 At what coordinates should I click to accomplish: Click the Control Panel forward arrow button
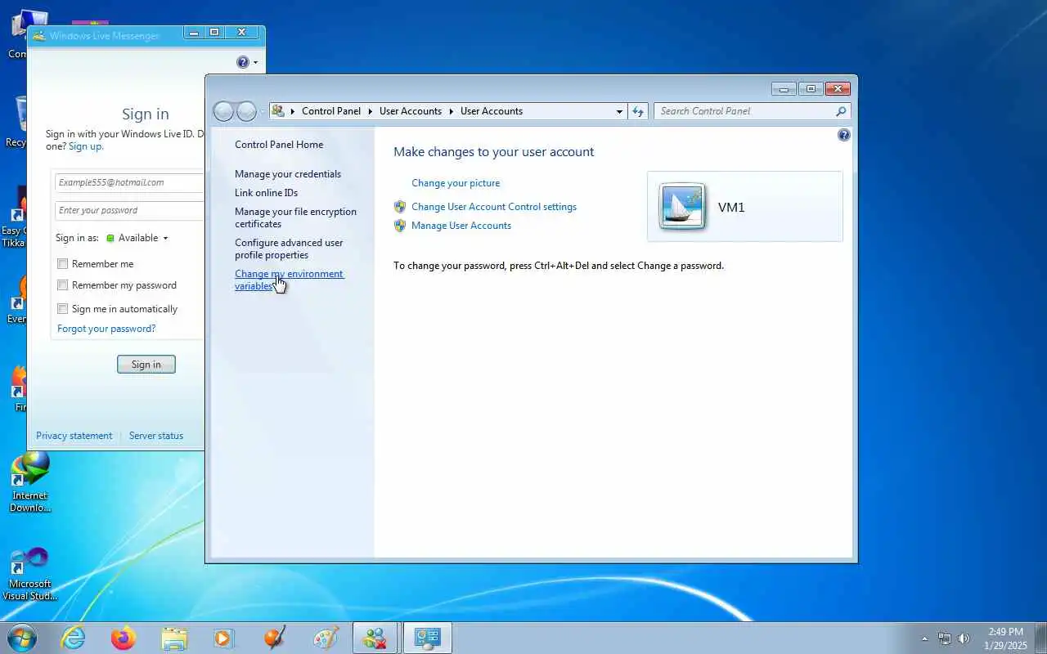247,111
